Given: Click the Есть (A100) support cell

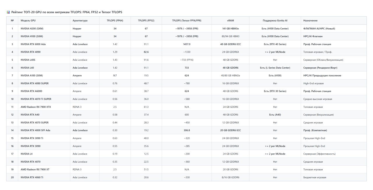Looking at the screenshot, I should [x=275, y=76].
